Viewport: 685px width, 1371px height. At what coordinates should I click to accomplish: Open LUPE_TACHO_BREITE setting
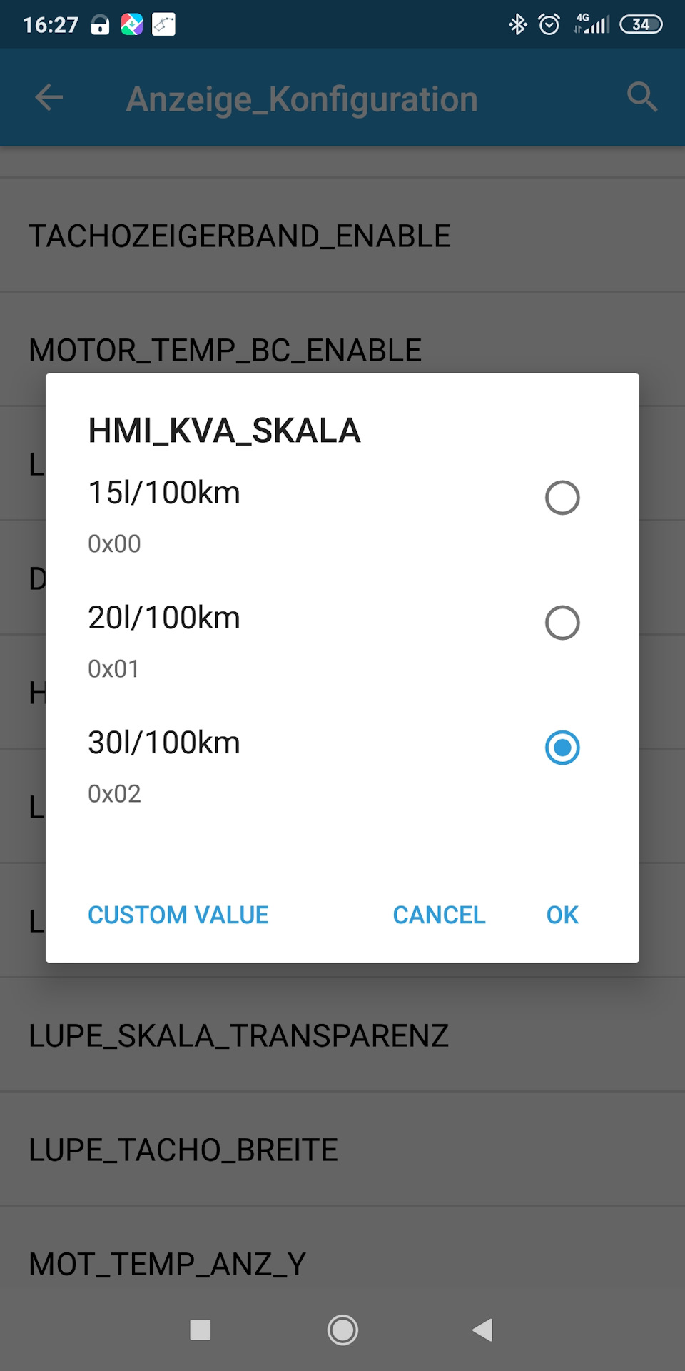pos(342,1150)
